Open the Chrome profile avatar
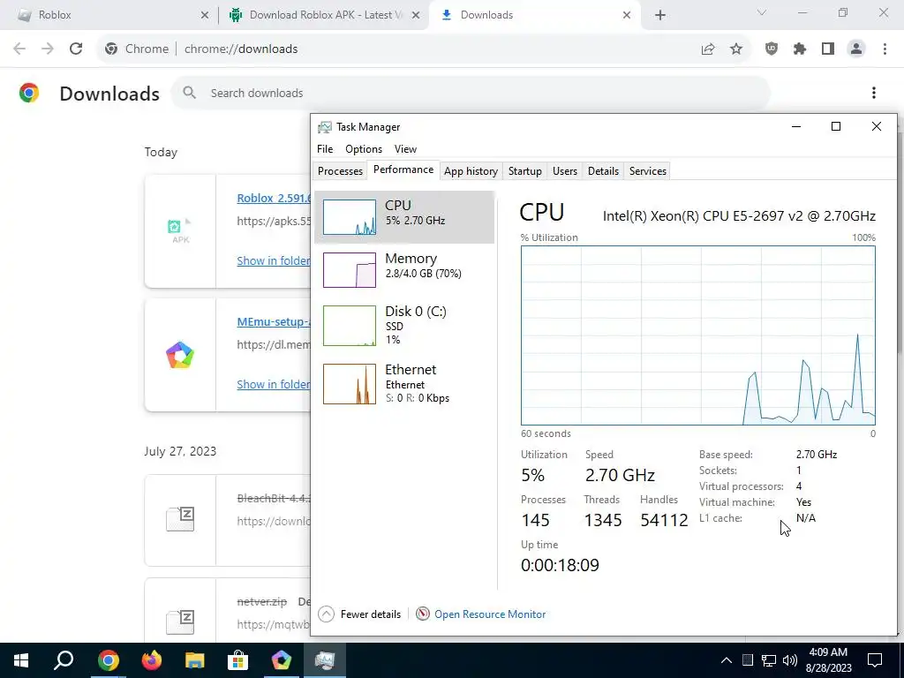This screenshot has height=678, width=904. point(856,49)
